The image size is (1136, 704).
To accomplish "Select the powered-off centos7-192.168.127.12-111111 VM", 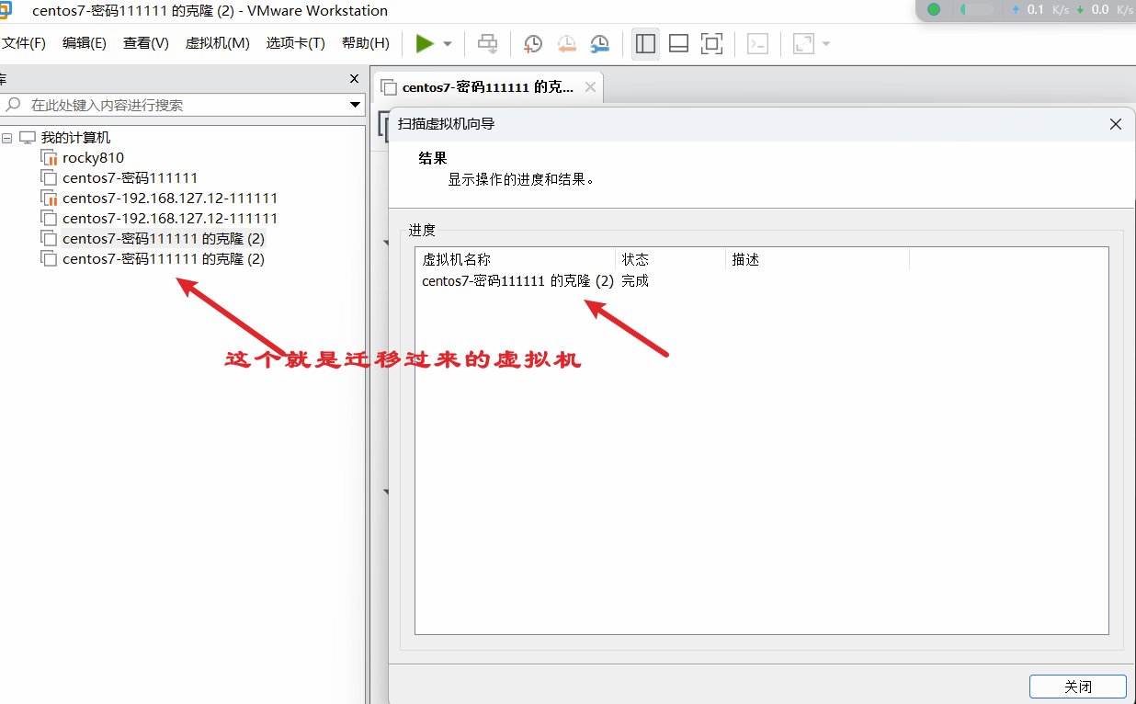I will [x=170, y=218].
